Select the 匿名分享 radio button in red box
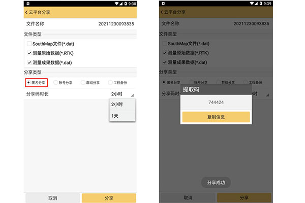 click(28, 82)
